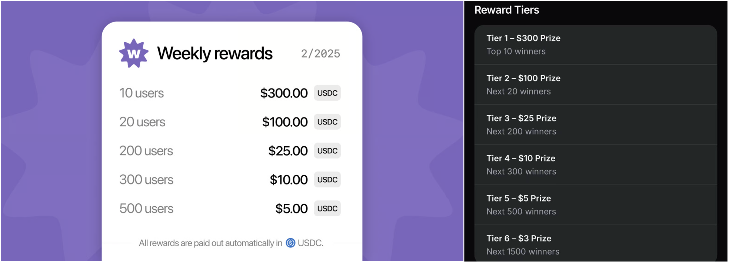Click the 2/2025 date label
The width and height of the screenshot is (729, 263).
(320, 54)
